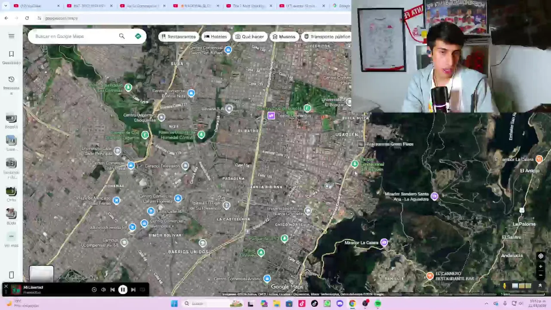Click Parque de la 93 green pin

coord(284,238)
